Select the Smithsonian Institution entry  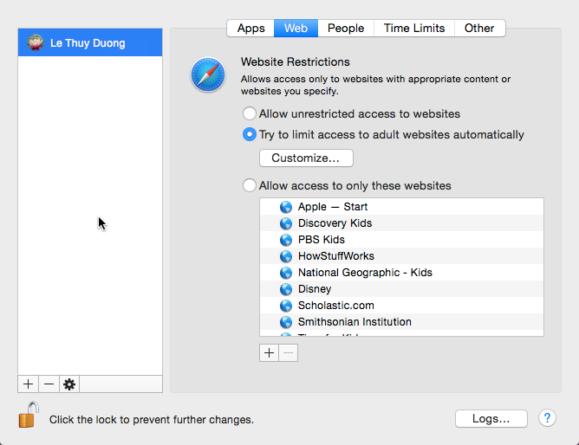pos(401,322)
